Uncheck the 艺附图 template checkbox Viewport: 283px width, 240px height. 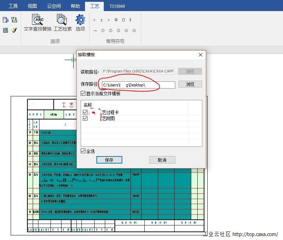(x=85, y=118)
